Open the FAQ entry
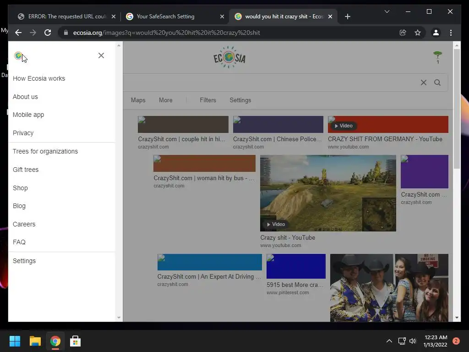The image size is (469, 352). [19, 242]
